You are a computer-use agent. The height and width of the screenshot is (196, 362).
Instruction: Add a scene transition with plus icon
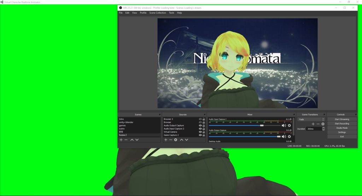(x=313, y=124)
